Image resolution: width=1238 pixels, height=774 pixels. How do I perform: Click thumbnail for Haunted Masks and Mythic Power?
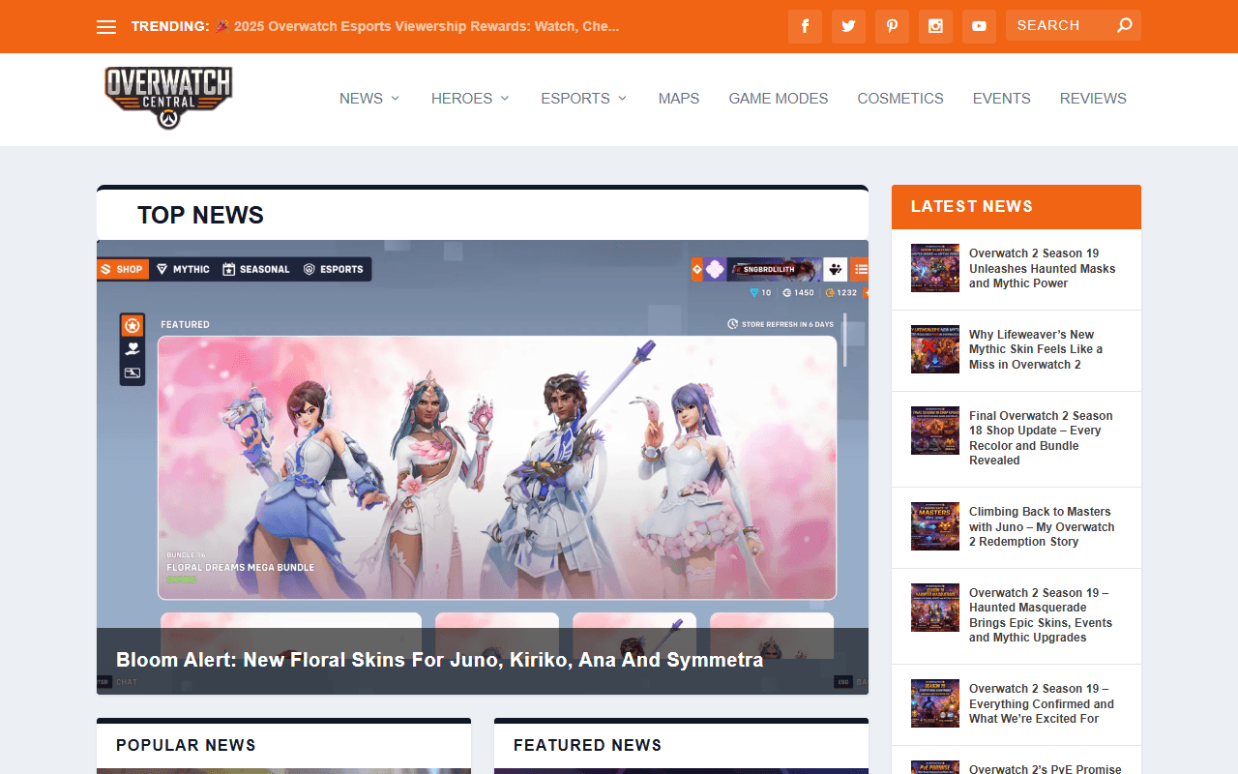935,268
